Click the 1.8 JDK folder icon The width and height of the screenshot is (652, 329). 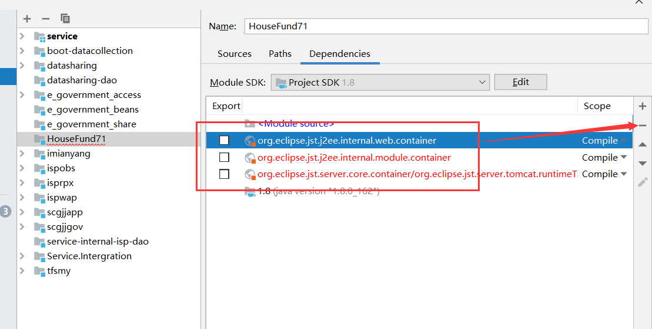click(250, 191)
